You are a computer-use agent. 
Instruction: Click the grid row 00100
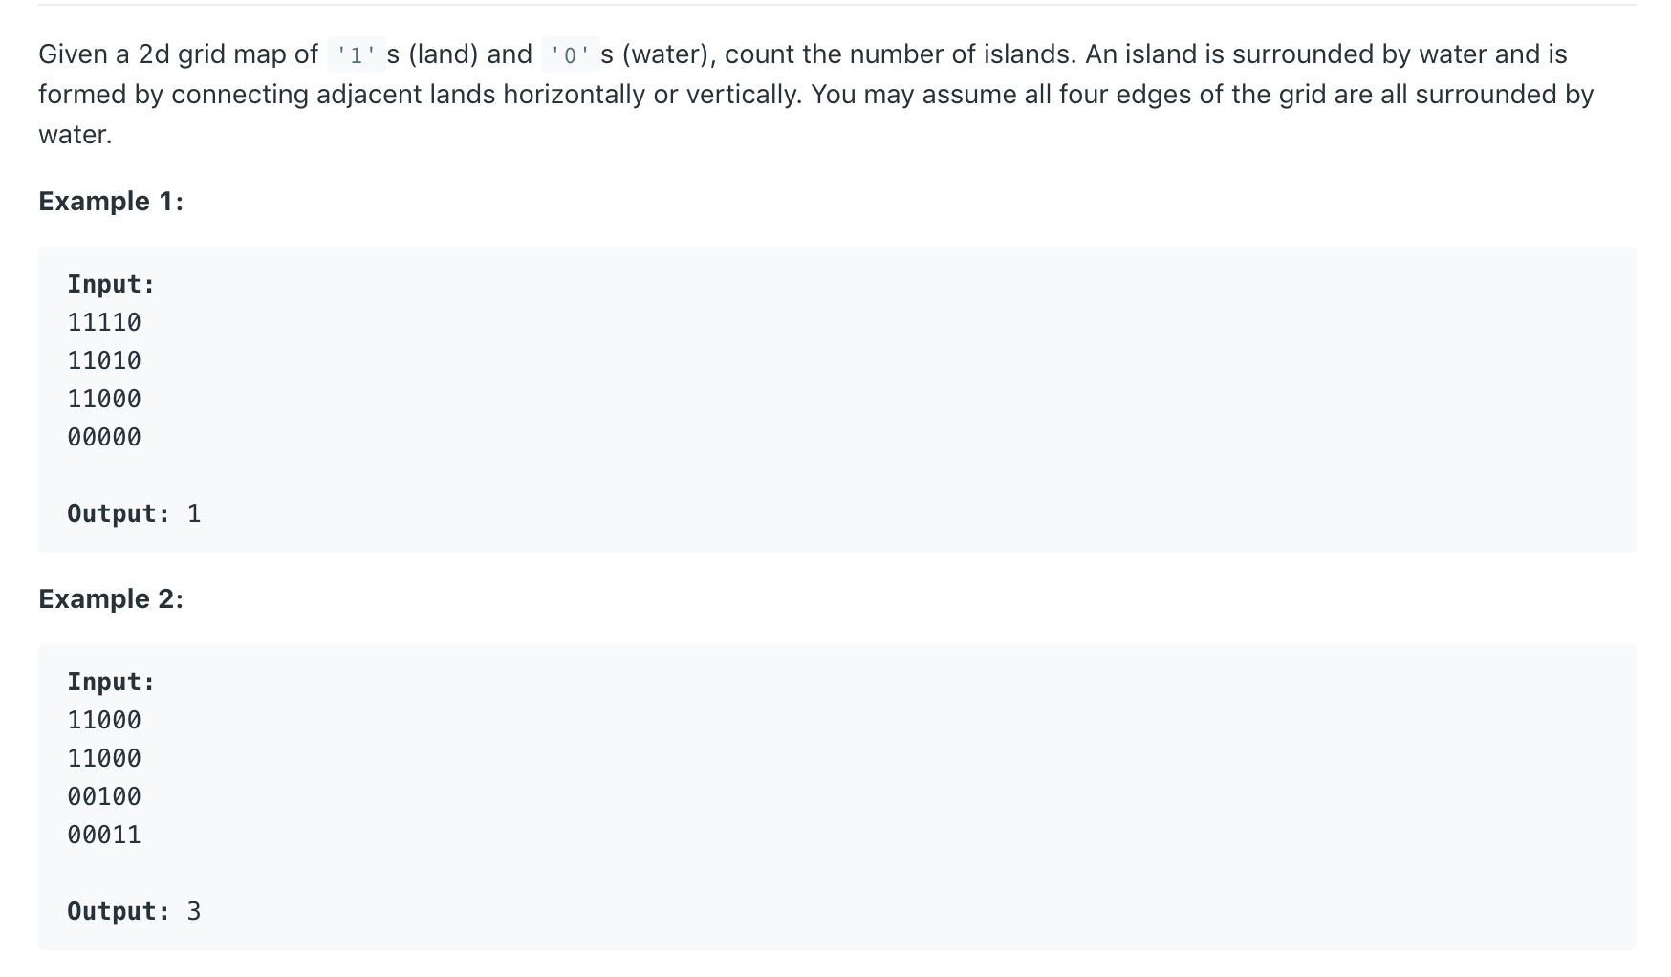104,796
